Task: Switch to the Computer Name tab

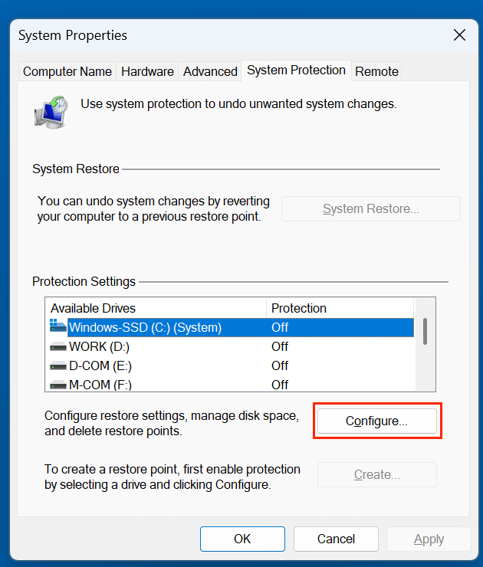Action: tap(67, 71)
